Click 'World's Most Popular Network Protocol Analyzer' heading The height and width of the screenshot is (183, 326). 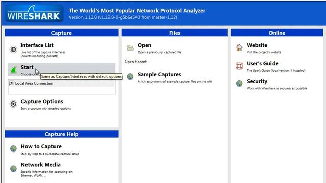pos(137,11)
